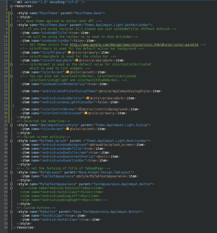Collapse the MyTabTextAppearance style fold
The height and width of the screenshot is (233, 217).
pyautogui.click(x=11, y=184)
